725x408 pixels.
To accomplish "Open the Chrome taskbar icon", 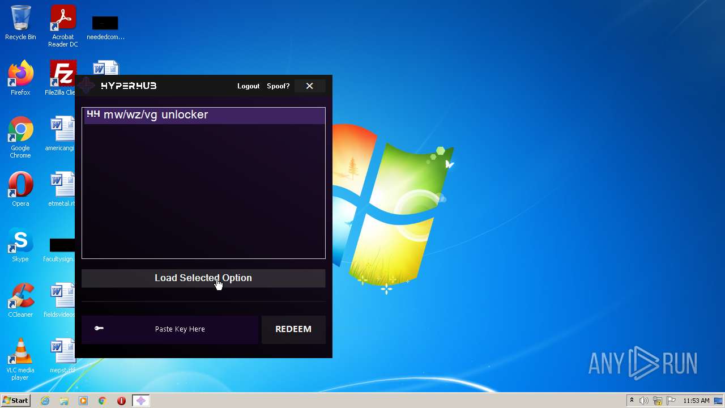I will pyautogui.click(x=103, y=401).
